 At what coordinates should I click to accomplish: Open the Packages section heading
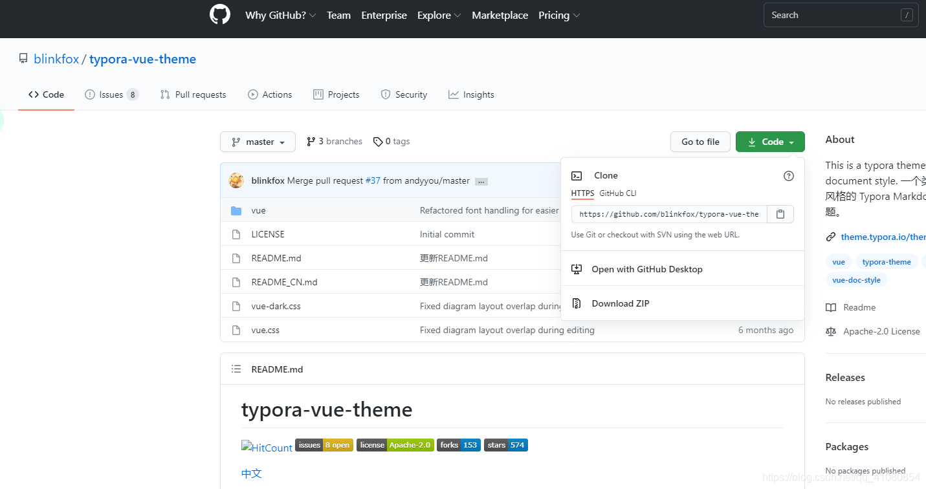tap(847, 446)
